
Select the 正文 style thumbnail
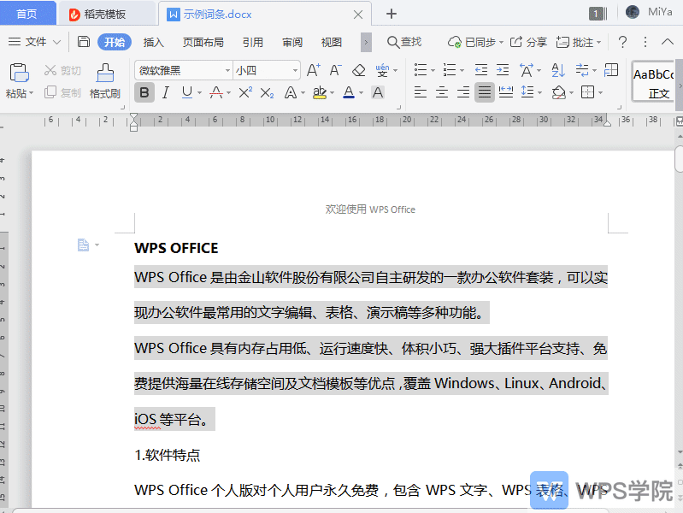tap(653, 82)
